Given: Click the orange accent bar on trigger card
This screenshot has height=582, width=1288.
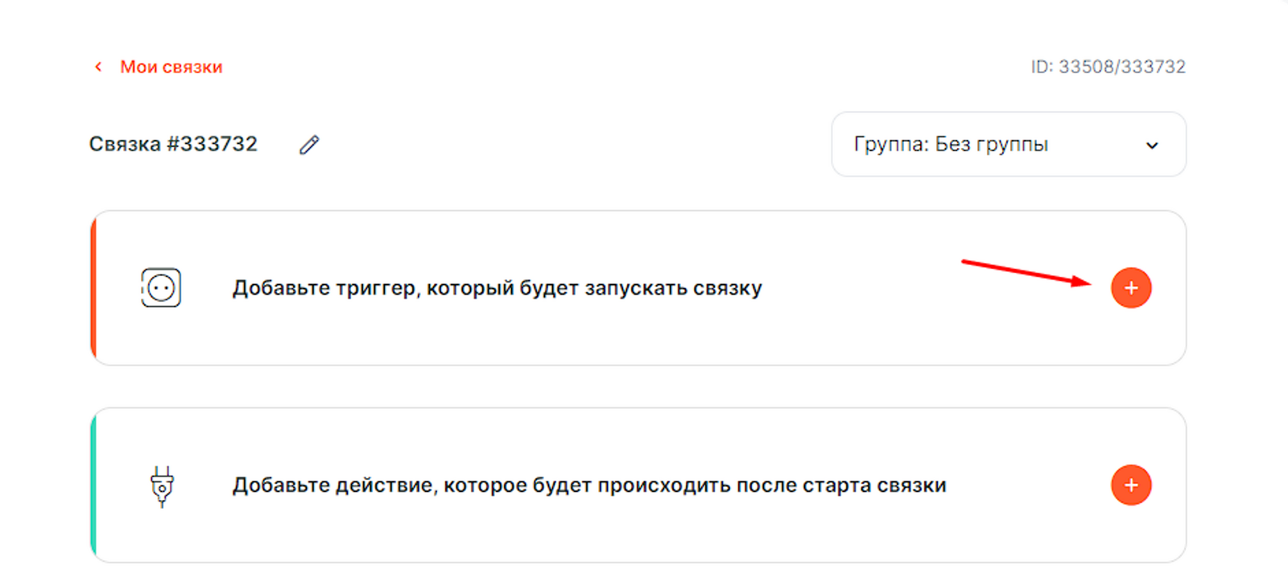Looking at the screenshot, I should coord(93,288).
